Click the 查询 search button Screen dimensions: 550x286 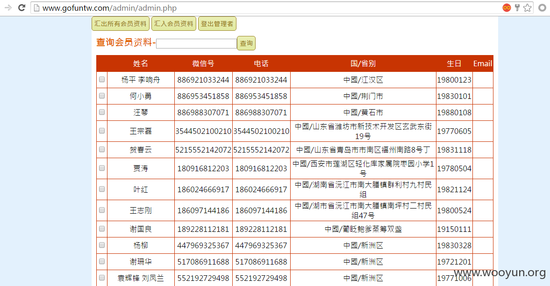[246, 43]
